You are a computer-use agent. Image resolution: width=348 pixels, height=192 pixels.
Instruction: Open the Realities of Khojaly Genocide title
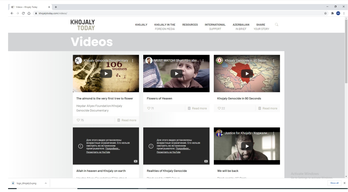coord(167,171)
